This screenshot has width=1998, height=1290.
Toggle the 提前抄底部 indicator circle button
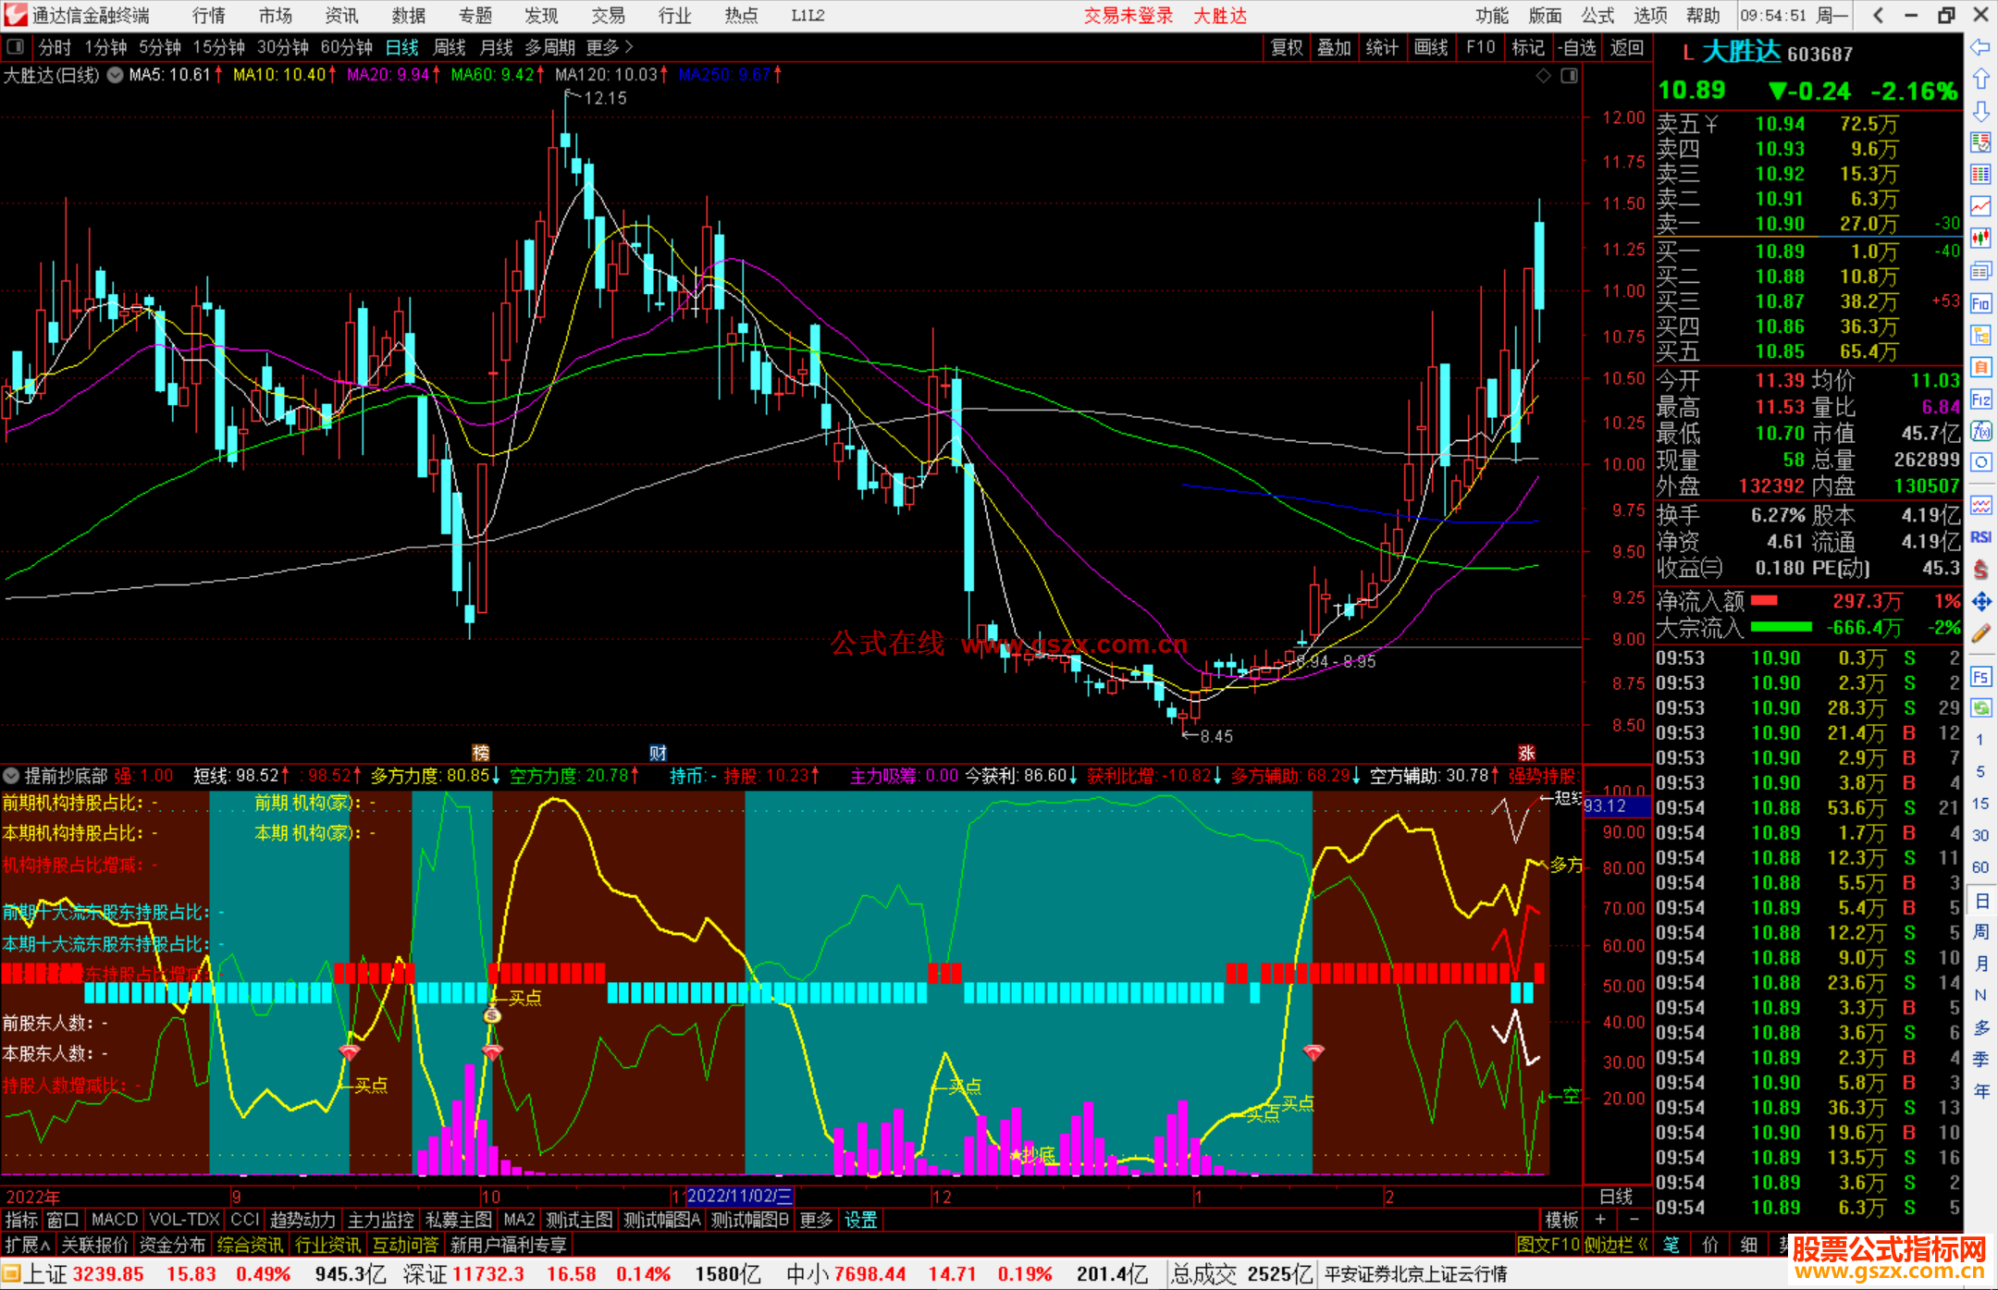(12, 776)
